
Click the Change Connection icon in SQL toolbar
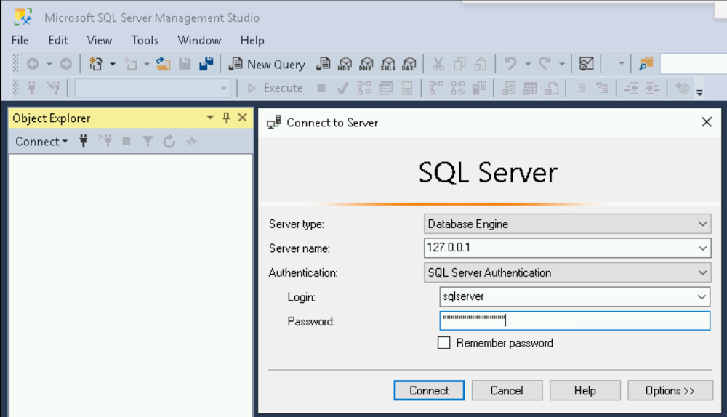53,88
